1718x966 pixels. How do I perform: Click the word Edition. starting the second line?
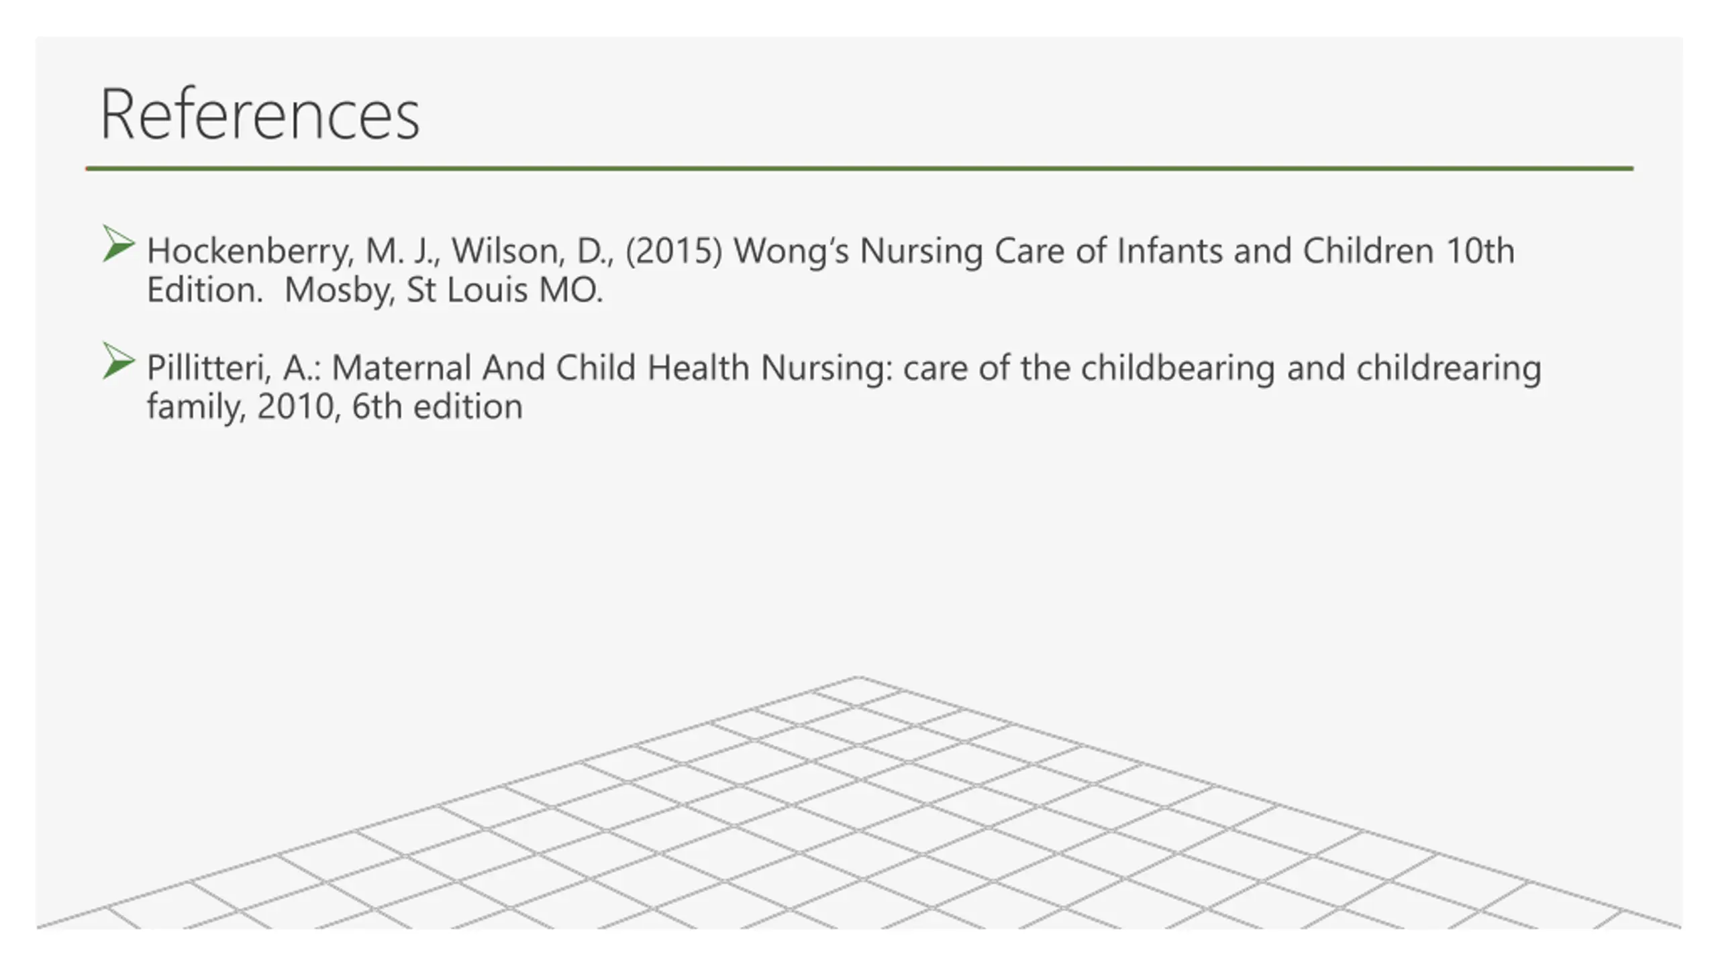(205, 290)
